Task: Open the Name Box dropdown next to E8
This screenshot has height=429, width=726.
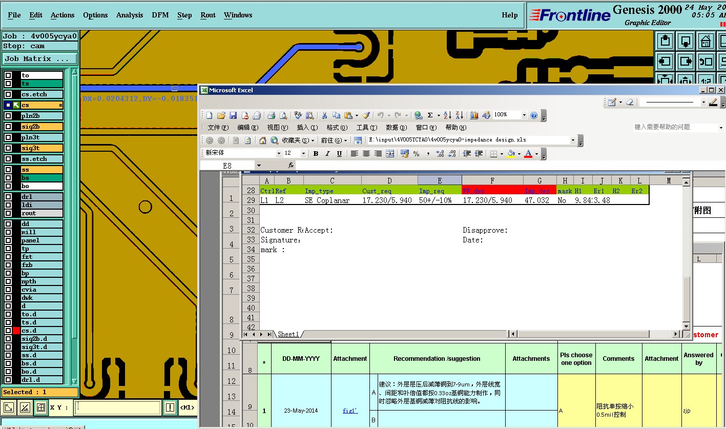Action: (x=259, y=166)
